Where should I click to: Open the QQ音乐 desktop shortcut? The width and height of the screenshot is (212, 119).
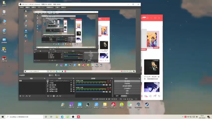122,105
